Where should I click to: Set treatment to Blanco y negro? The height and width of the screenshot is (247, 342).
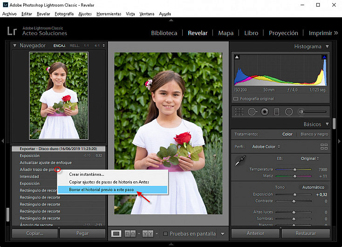(x=314, y=134)
